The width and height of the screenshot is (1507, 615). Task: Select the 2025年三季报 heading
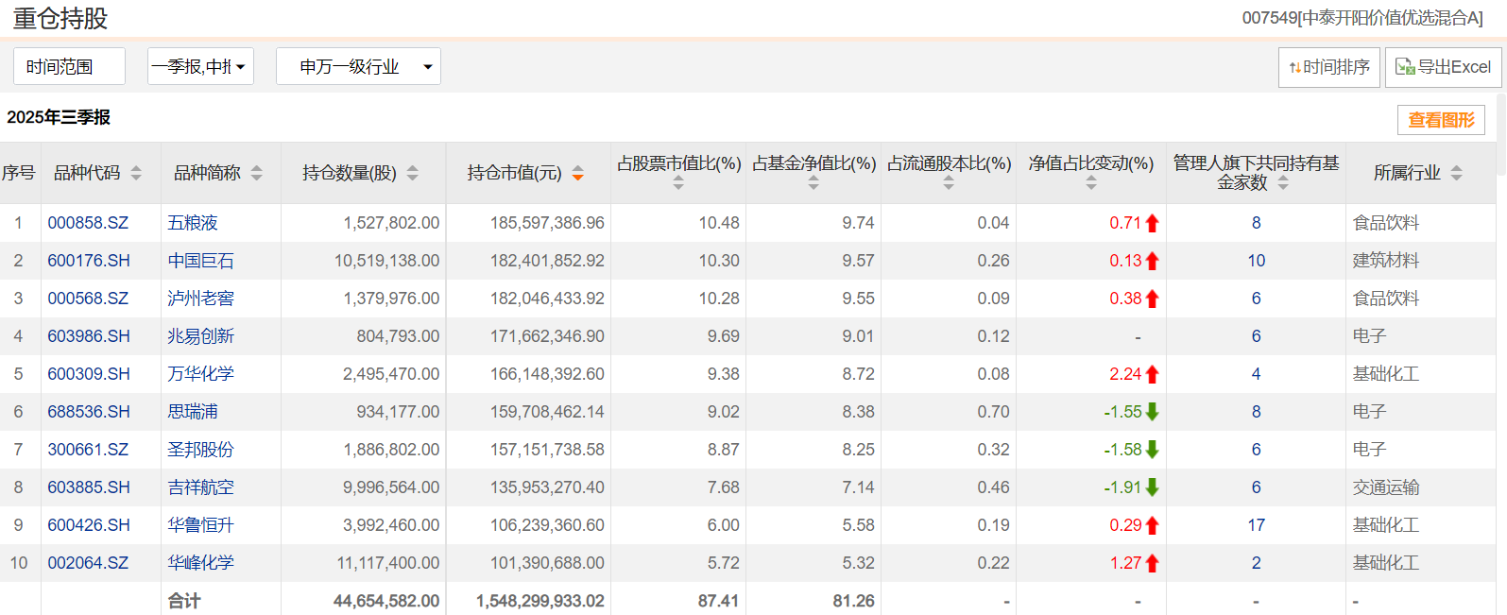point(59,117)
